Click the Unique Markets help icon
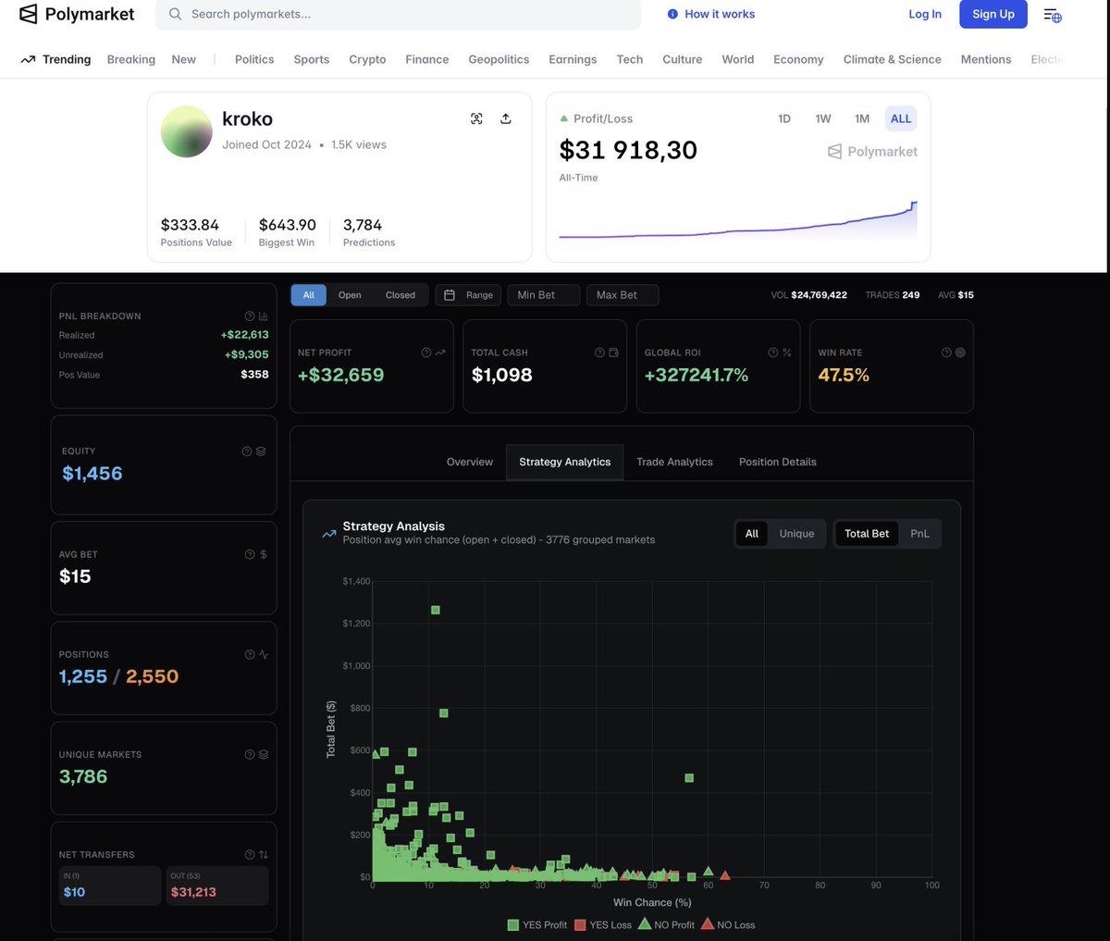Image resolution: width=1110 pixels, height=941 pixels. coord(250,755)
